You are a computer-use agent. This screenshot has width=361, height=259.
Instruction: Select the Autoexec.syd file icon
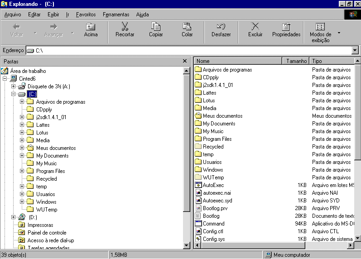[x=198, y=200]
